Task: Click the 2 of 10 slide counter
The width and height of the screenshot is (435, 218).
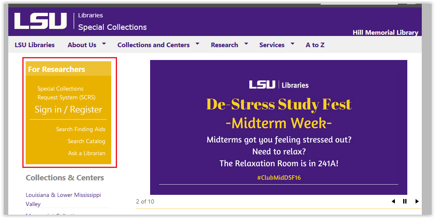Action: click(145, 201)
